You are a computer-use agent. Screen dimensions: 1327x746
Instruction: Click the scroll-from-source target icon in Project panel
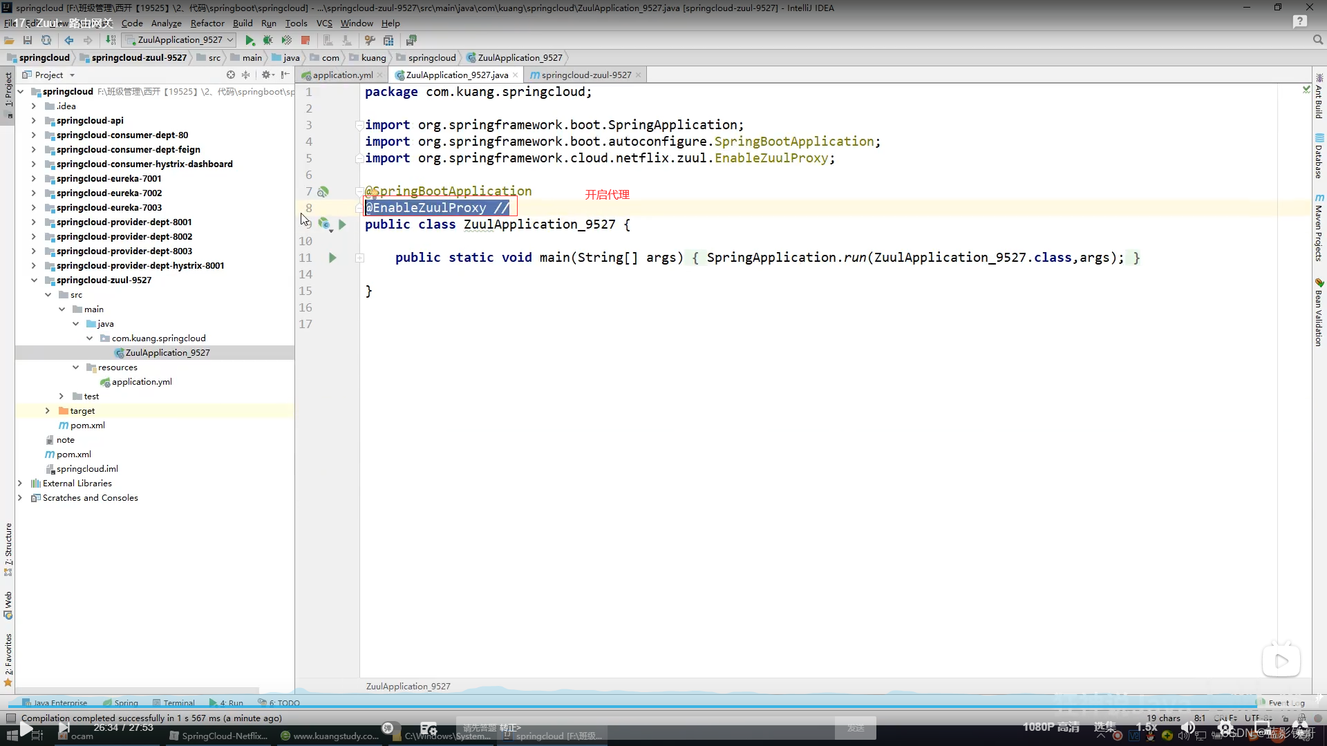click(231, 75)
